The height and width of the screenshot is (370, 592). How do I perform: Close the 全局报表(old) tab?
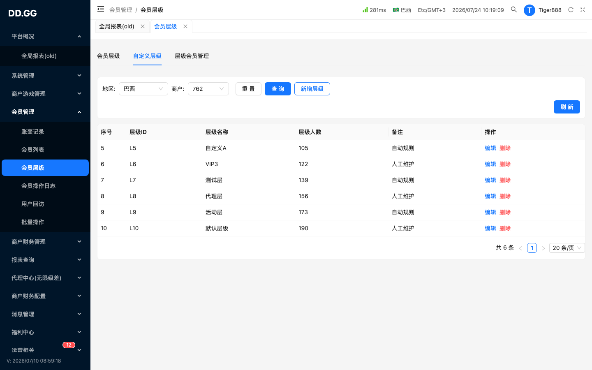[x=143, y=26]
